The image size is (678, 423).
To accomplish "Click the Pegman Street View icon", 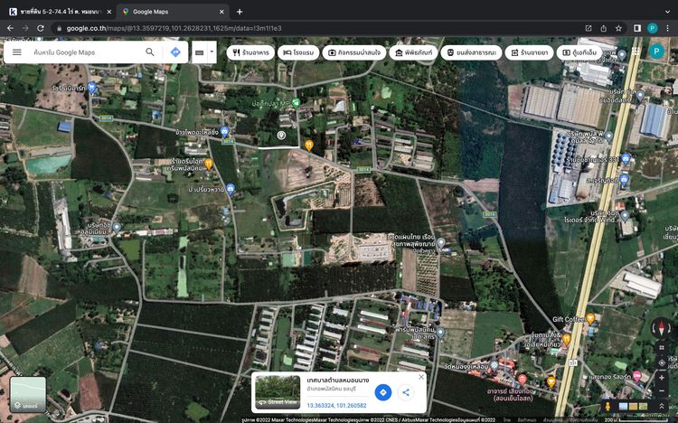I will 607,407.
